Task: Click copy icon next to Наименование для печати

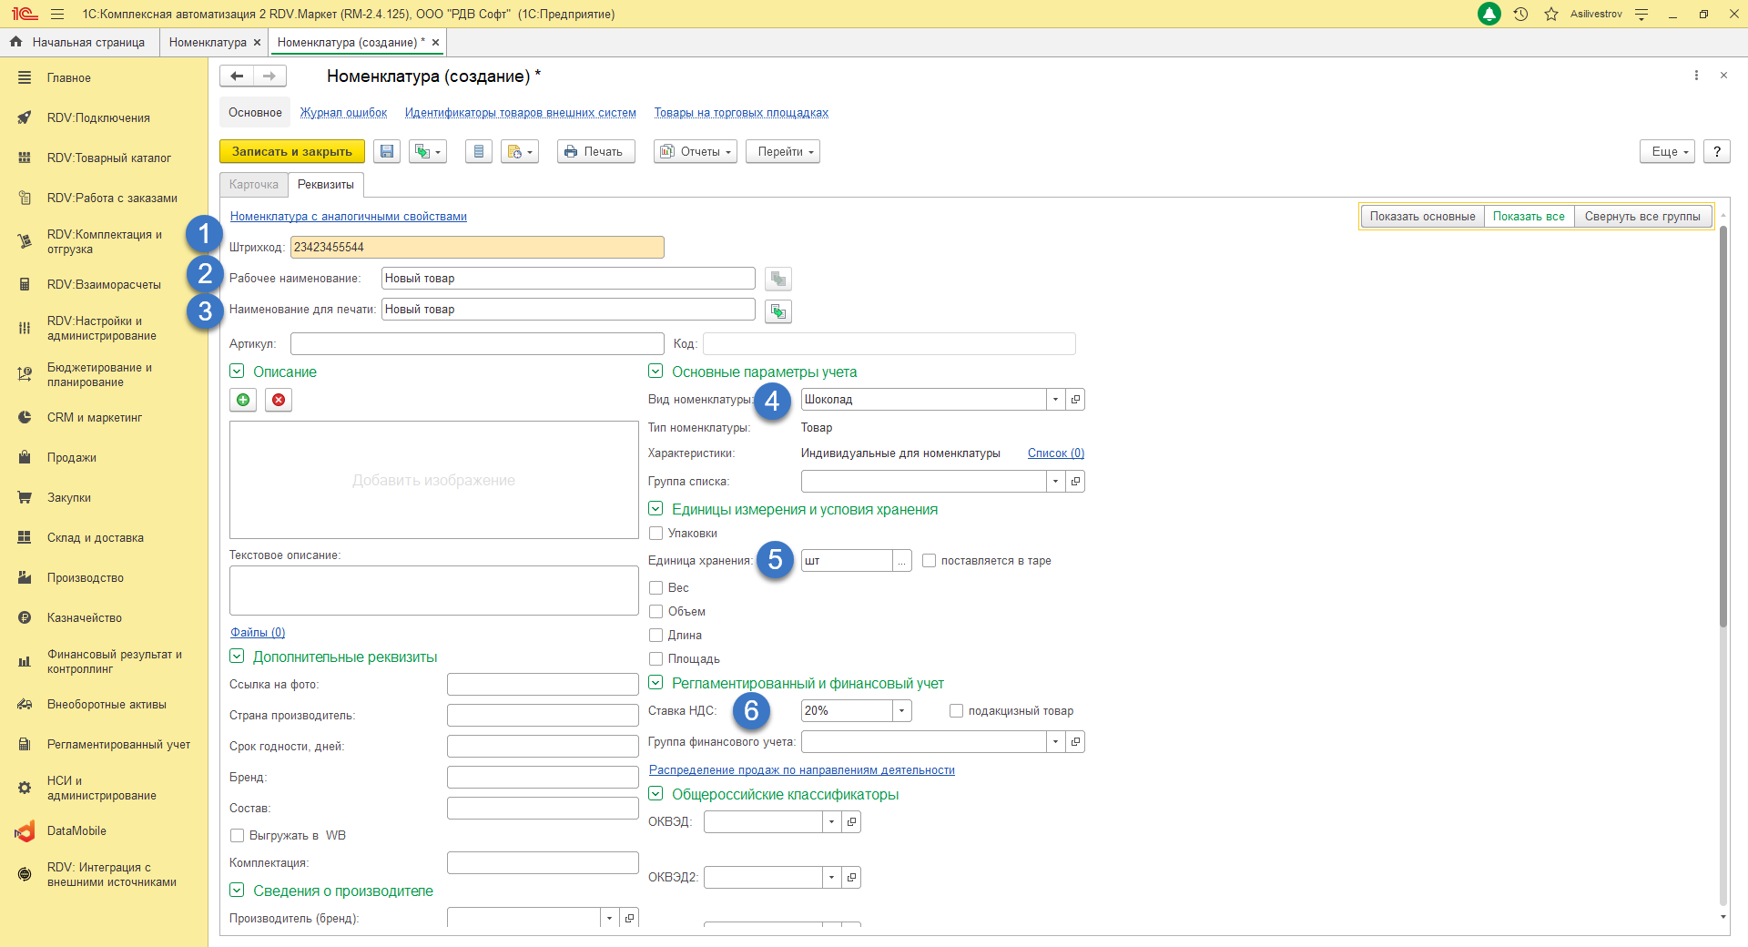Action: coord(777,311)
